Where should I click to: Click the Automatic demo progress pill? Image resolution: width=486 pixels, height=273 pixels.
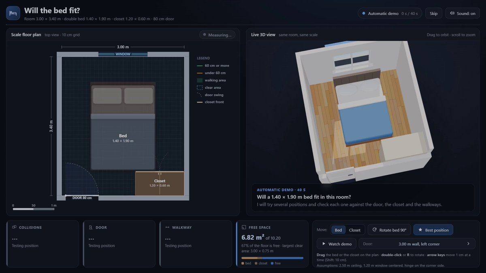point(390,13)
